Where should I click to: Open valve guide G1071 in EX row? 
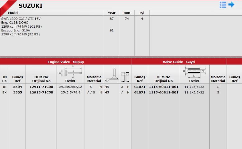140,92
